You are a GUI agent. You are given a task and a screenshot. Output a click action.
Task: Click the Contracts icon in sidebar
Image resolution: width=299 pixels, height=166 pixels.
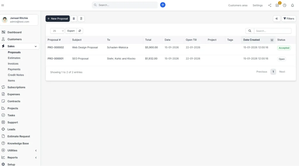tap(3, 101)
